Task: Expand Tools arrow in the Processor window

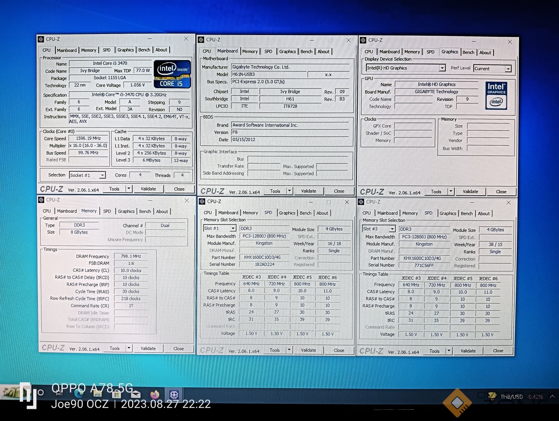Action: pos(129,189)
